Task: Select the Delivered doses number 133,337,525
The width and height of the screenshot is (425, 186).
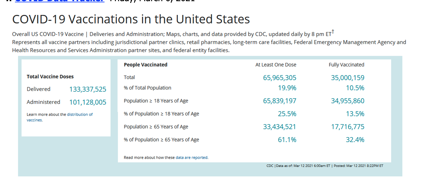Action: pyautogui.click(x=88, y=90)
